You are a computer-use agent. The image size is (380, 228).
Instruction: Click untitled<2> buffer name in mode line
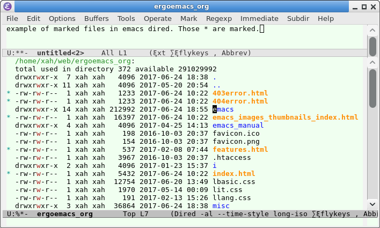(x=60, y=53)
